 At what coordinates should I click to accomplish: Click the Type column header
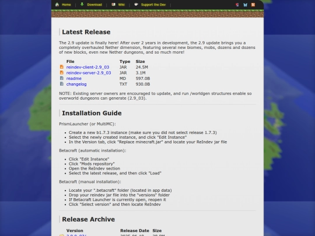click(125, 62)
